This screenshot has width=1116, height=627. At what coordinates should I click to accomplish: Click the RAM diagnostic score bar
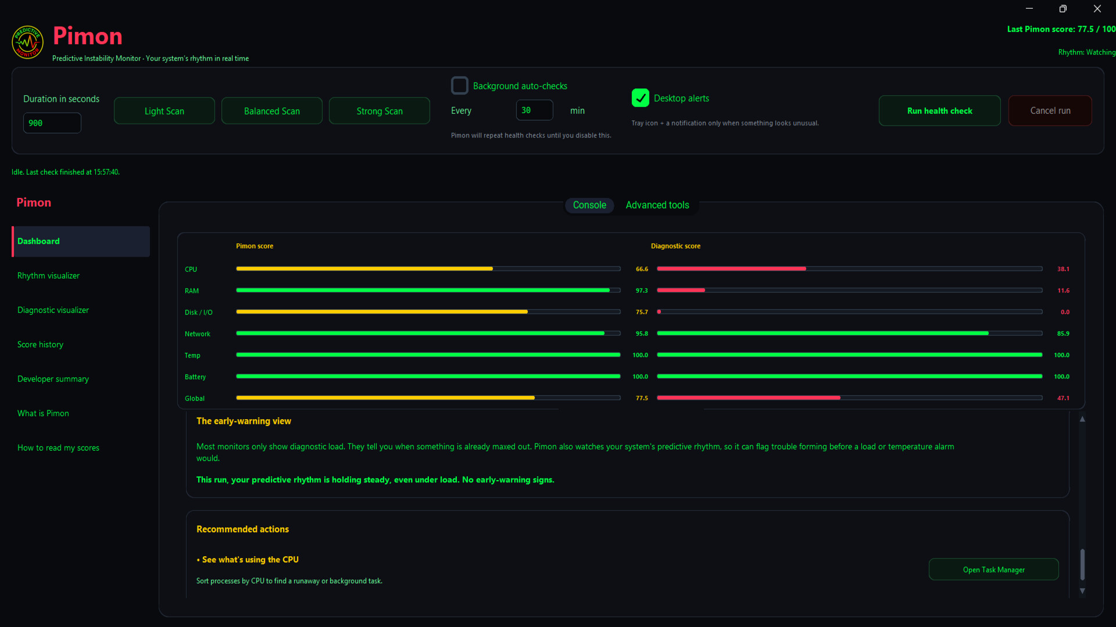[x=849, y=290]
